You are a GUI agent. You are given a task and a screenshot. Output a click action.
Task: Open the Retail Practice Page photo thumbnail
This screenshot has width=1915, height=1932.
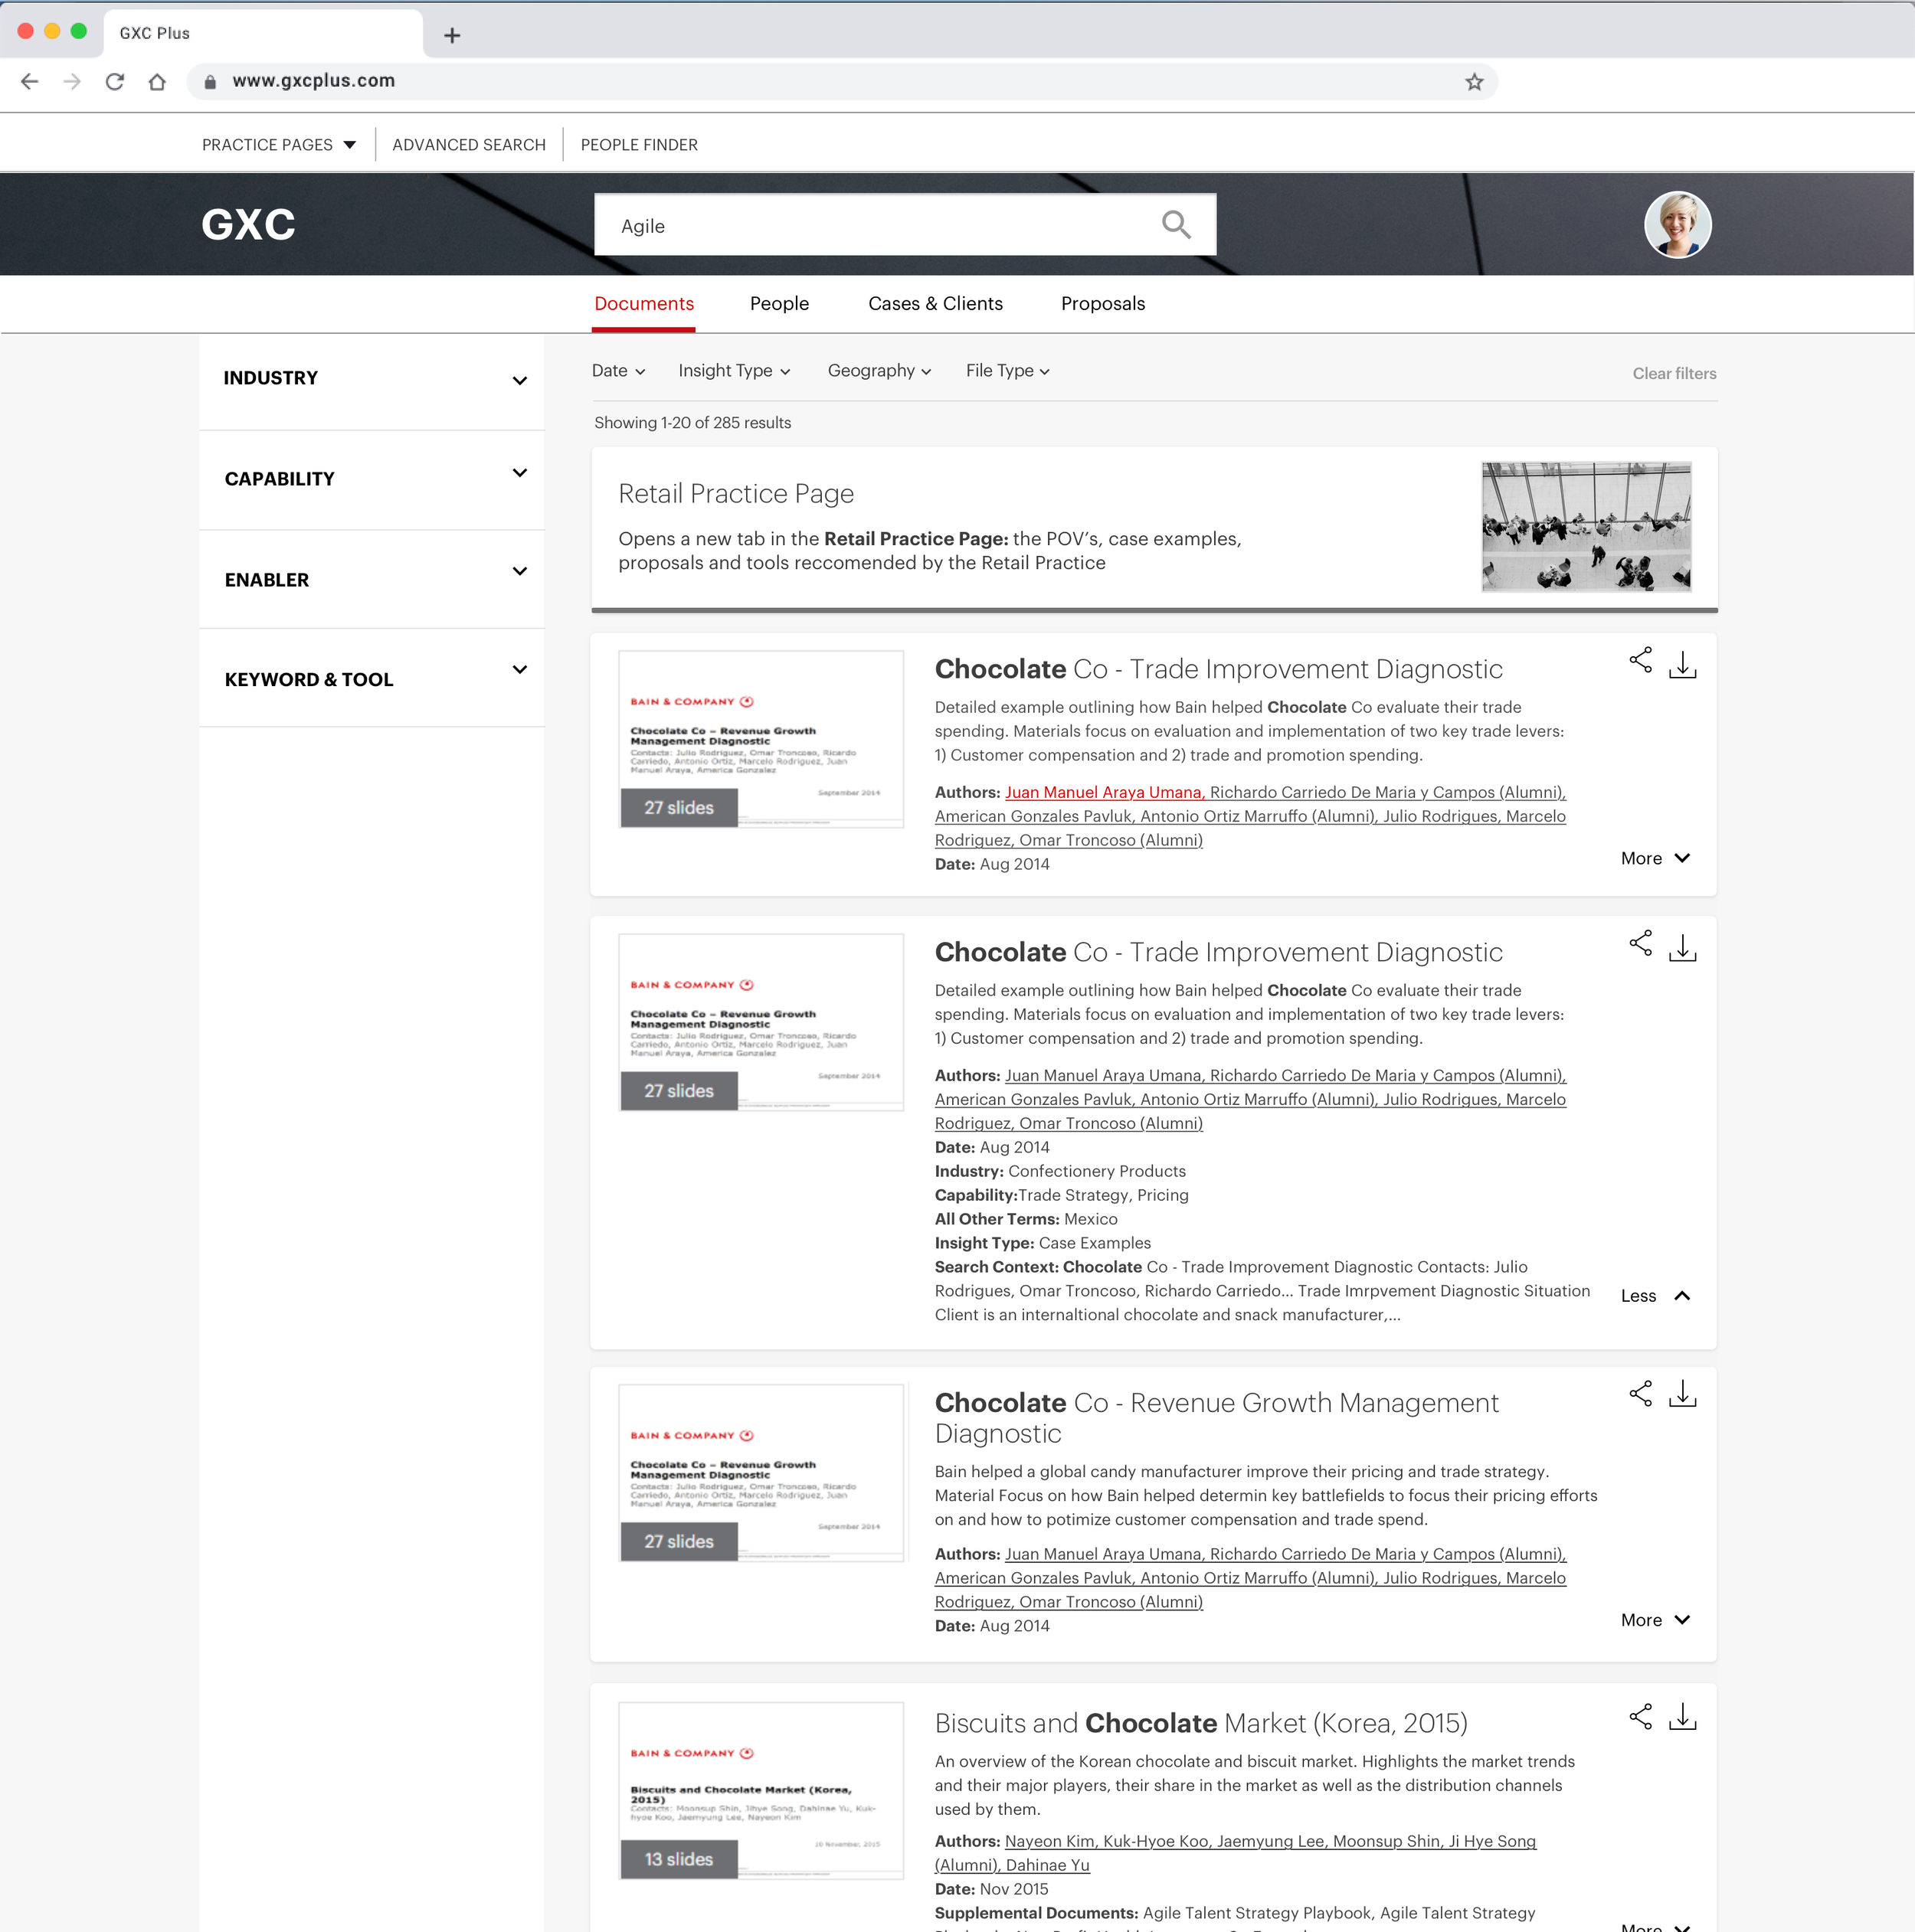click(x=1586, y=527)
